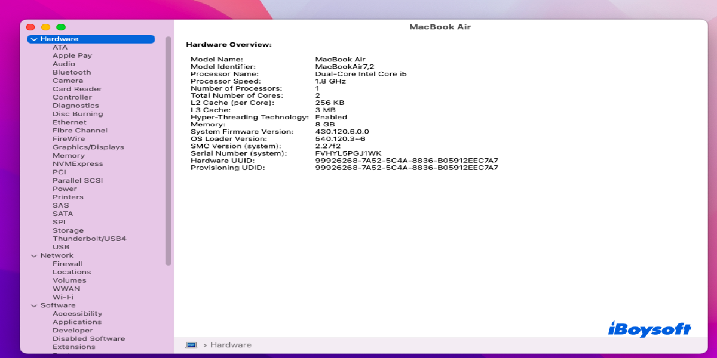Click the computer icon in path bar
The image size is (717, 358).
click(191, 345)
